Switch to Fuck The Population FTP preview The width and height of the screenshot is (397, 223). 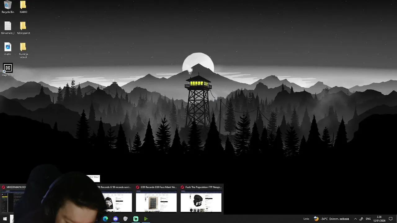201,199
